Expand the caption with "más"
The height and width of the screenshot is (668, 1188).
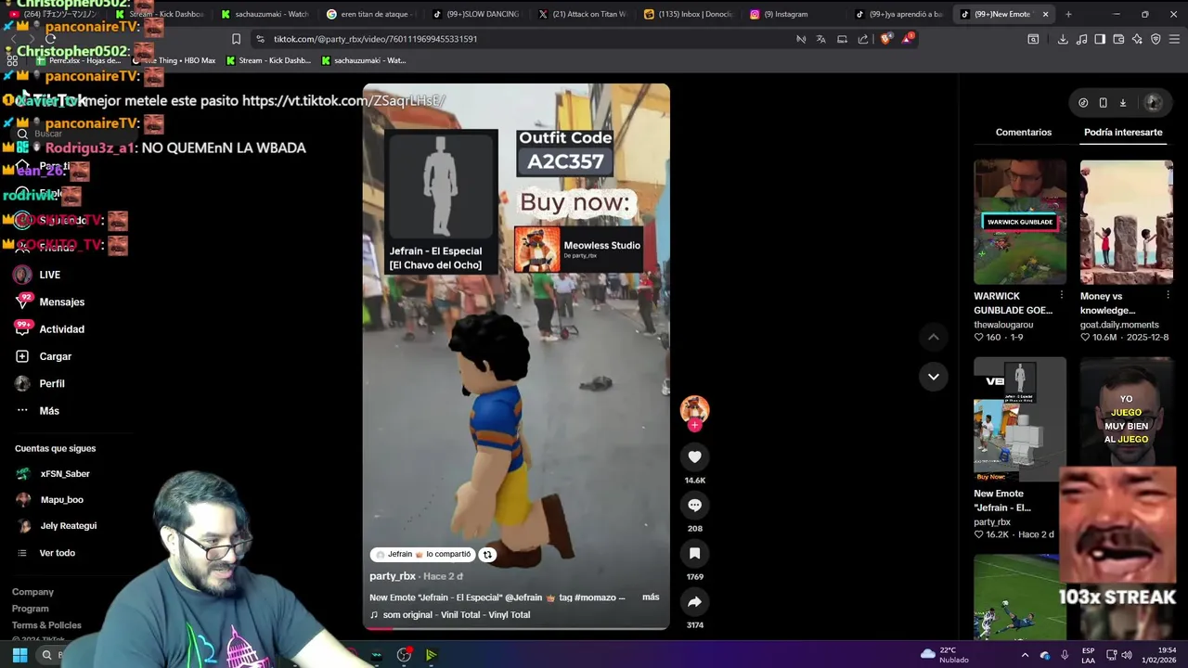tap(651, 597)
